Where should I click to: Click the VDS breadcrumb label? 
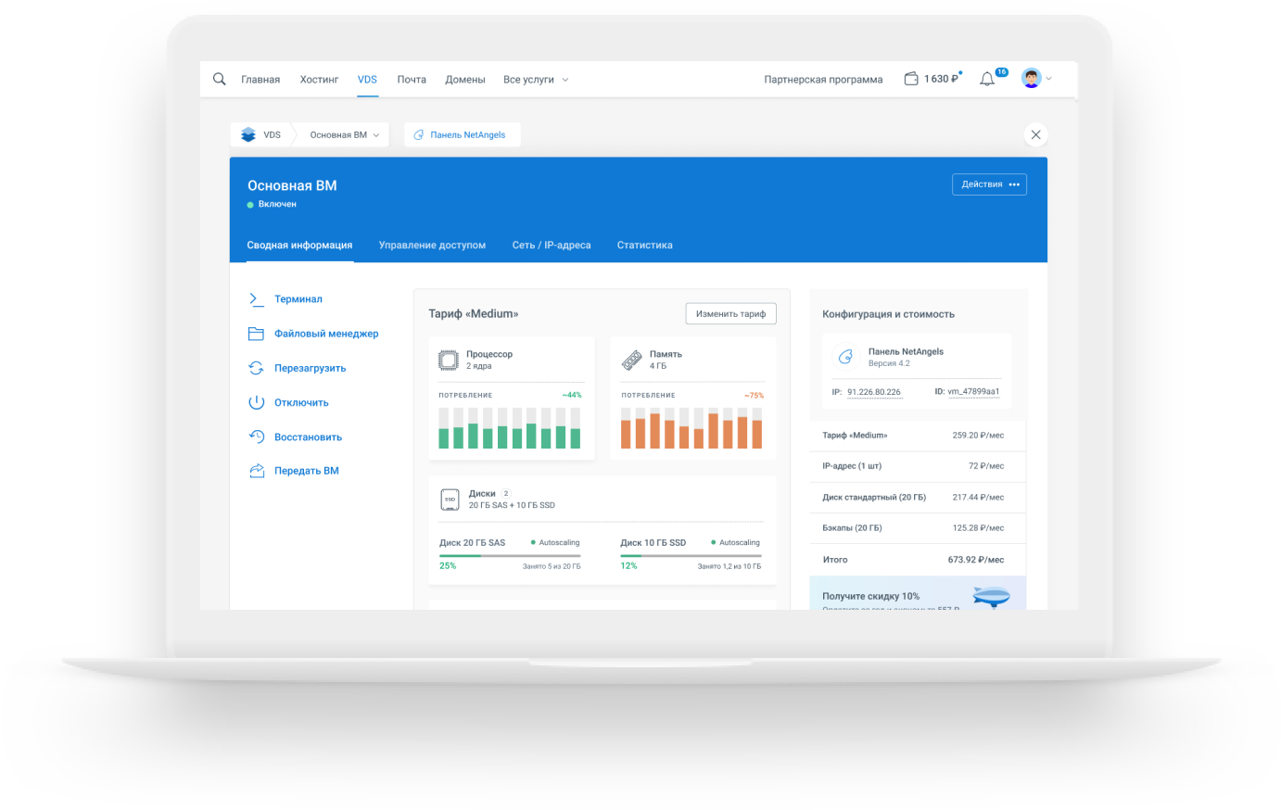point(272,135)
